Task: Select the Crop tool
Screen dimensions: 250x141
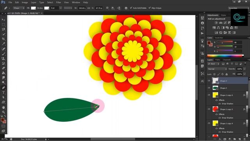Action: point(4,39)
